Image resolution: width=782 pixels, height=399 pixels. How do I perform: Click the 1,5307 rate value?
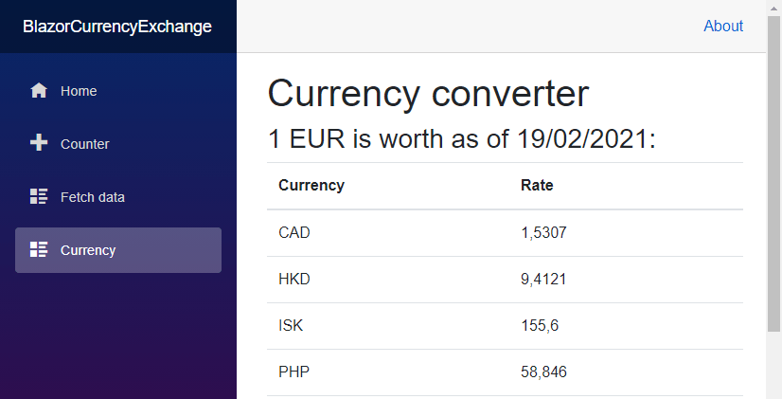[x=544, y=232]
